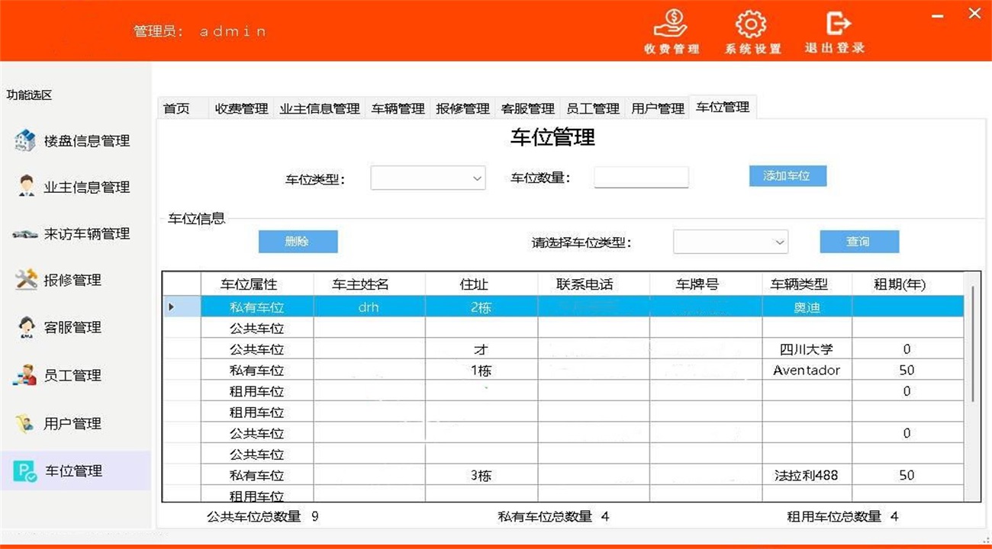Select the 四川大学 cell
The width and height of the screenshot is (992, 549).
(x=807, y=349)
